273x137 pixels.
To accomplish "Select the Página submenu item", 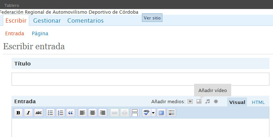I will click(40, 33).
